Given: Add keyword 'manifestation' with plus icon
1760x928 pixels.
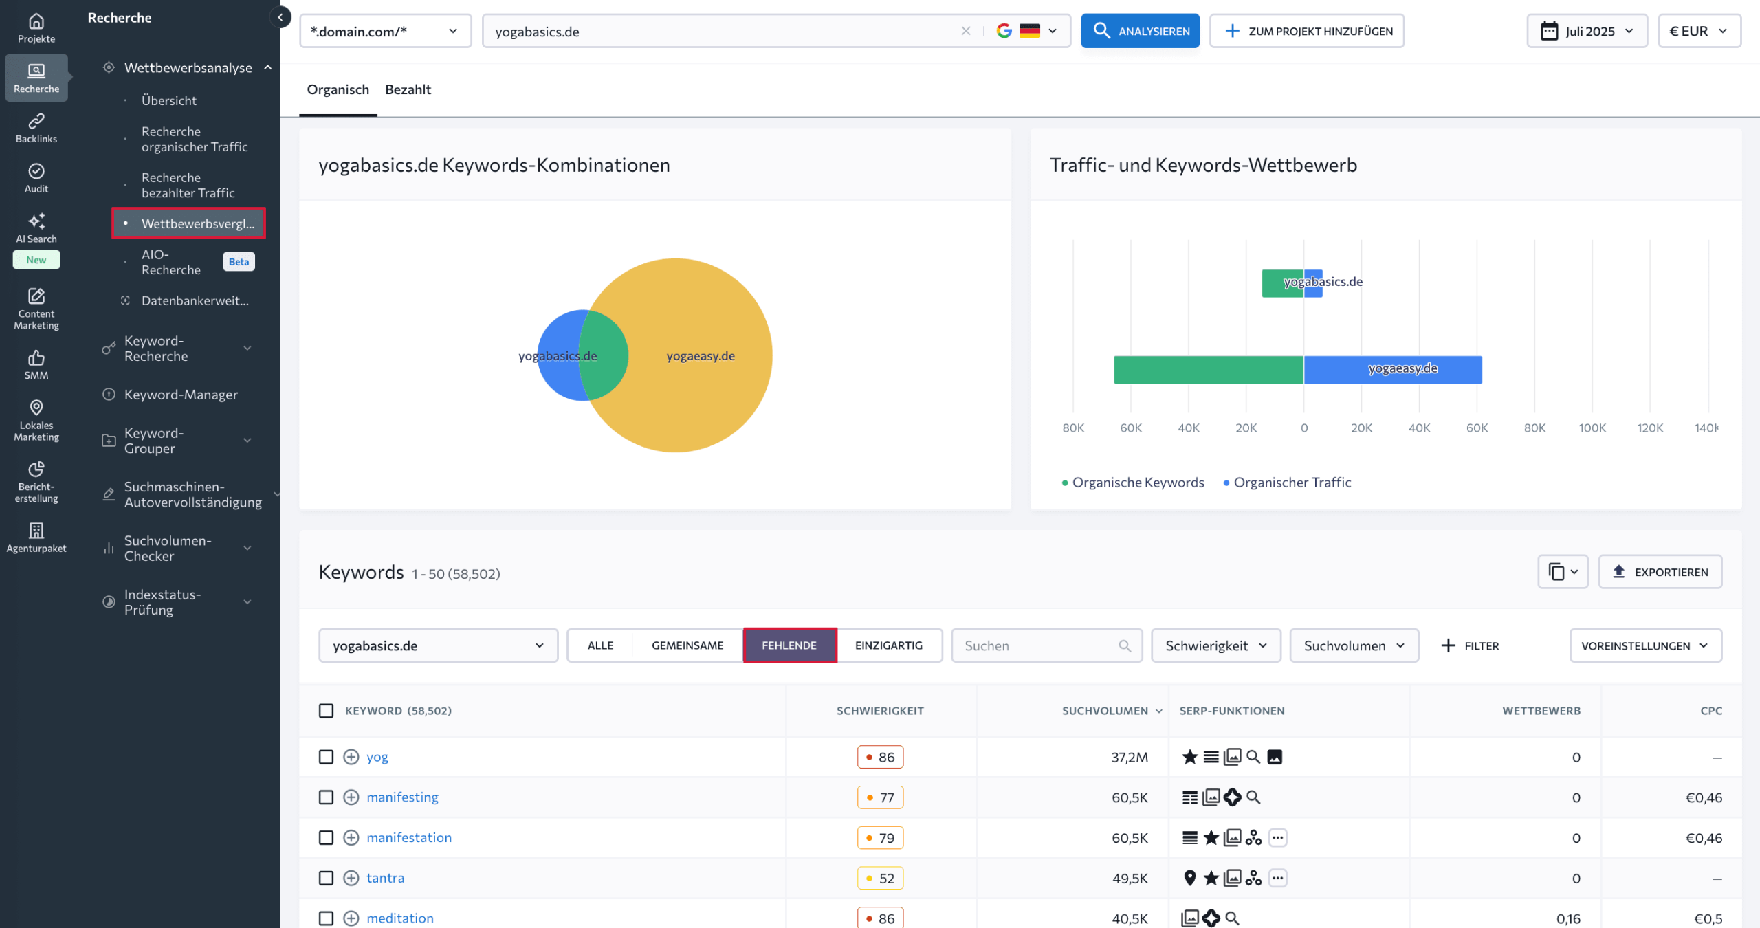Looking at the screenshot, I should click(x=351, y=837).
